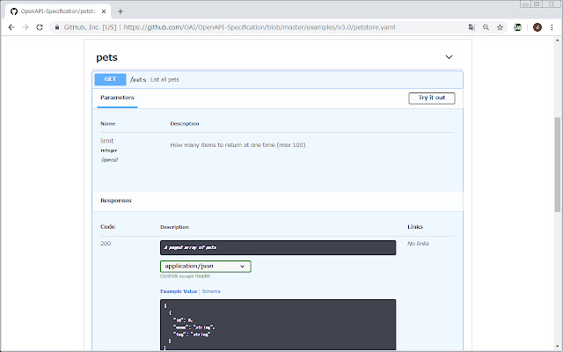Bookmark this page with the star icon
Viewport: 563px width, 352px height.
point(501,27)
